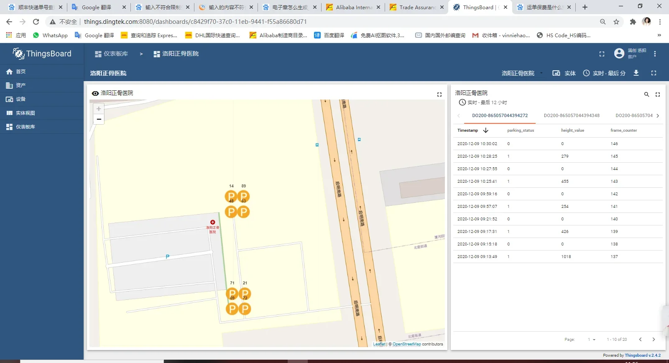
Task: Sort table by Timestamp arrow
Action: coord(485,130)
